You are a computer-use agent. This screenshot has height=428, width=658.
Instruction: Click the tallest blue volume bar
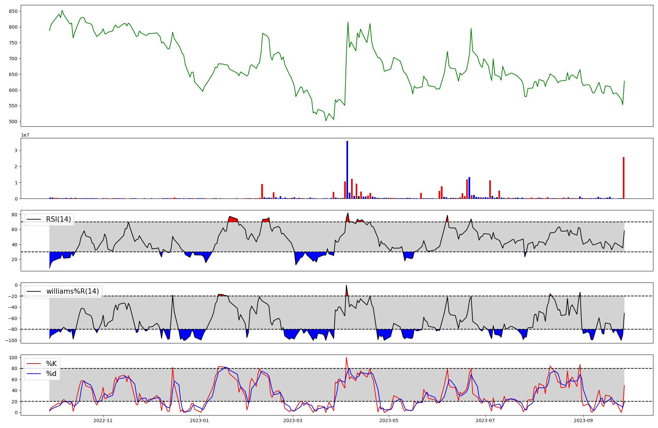[347, 170]
